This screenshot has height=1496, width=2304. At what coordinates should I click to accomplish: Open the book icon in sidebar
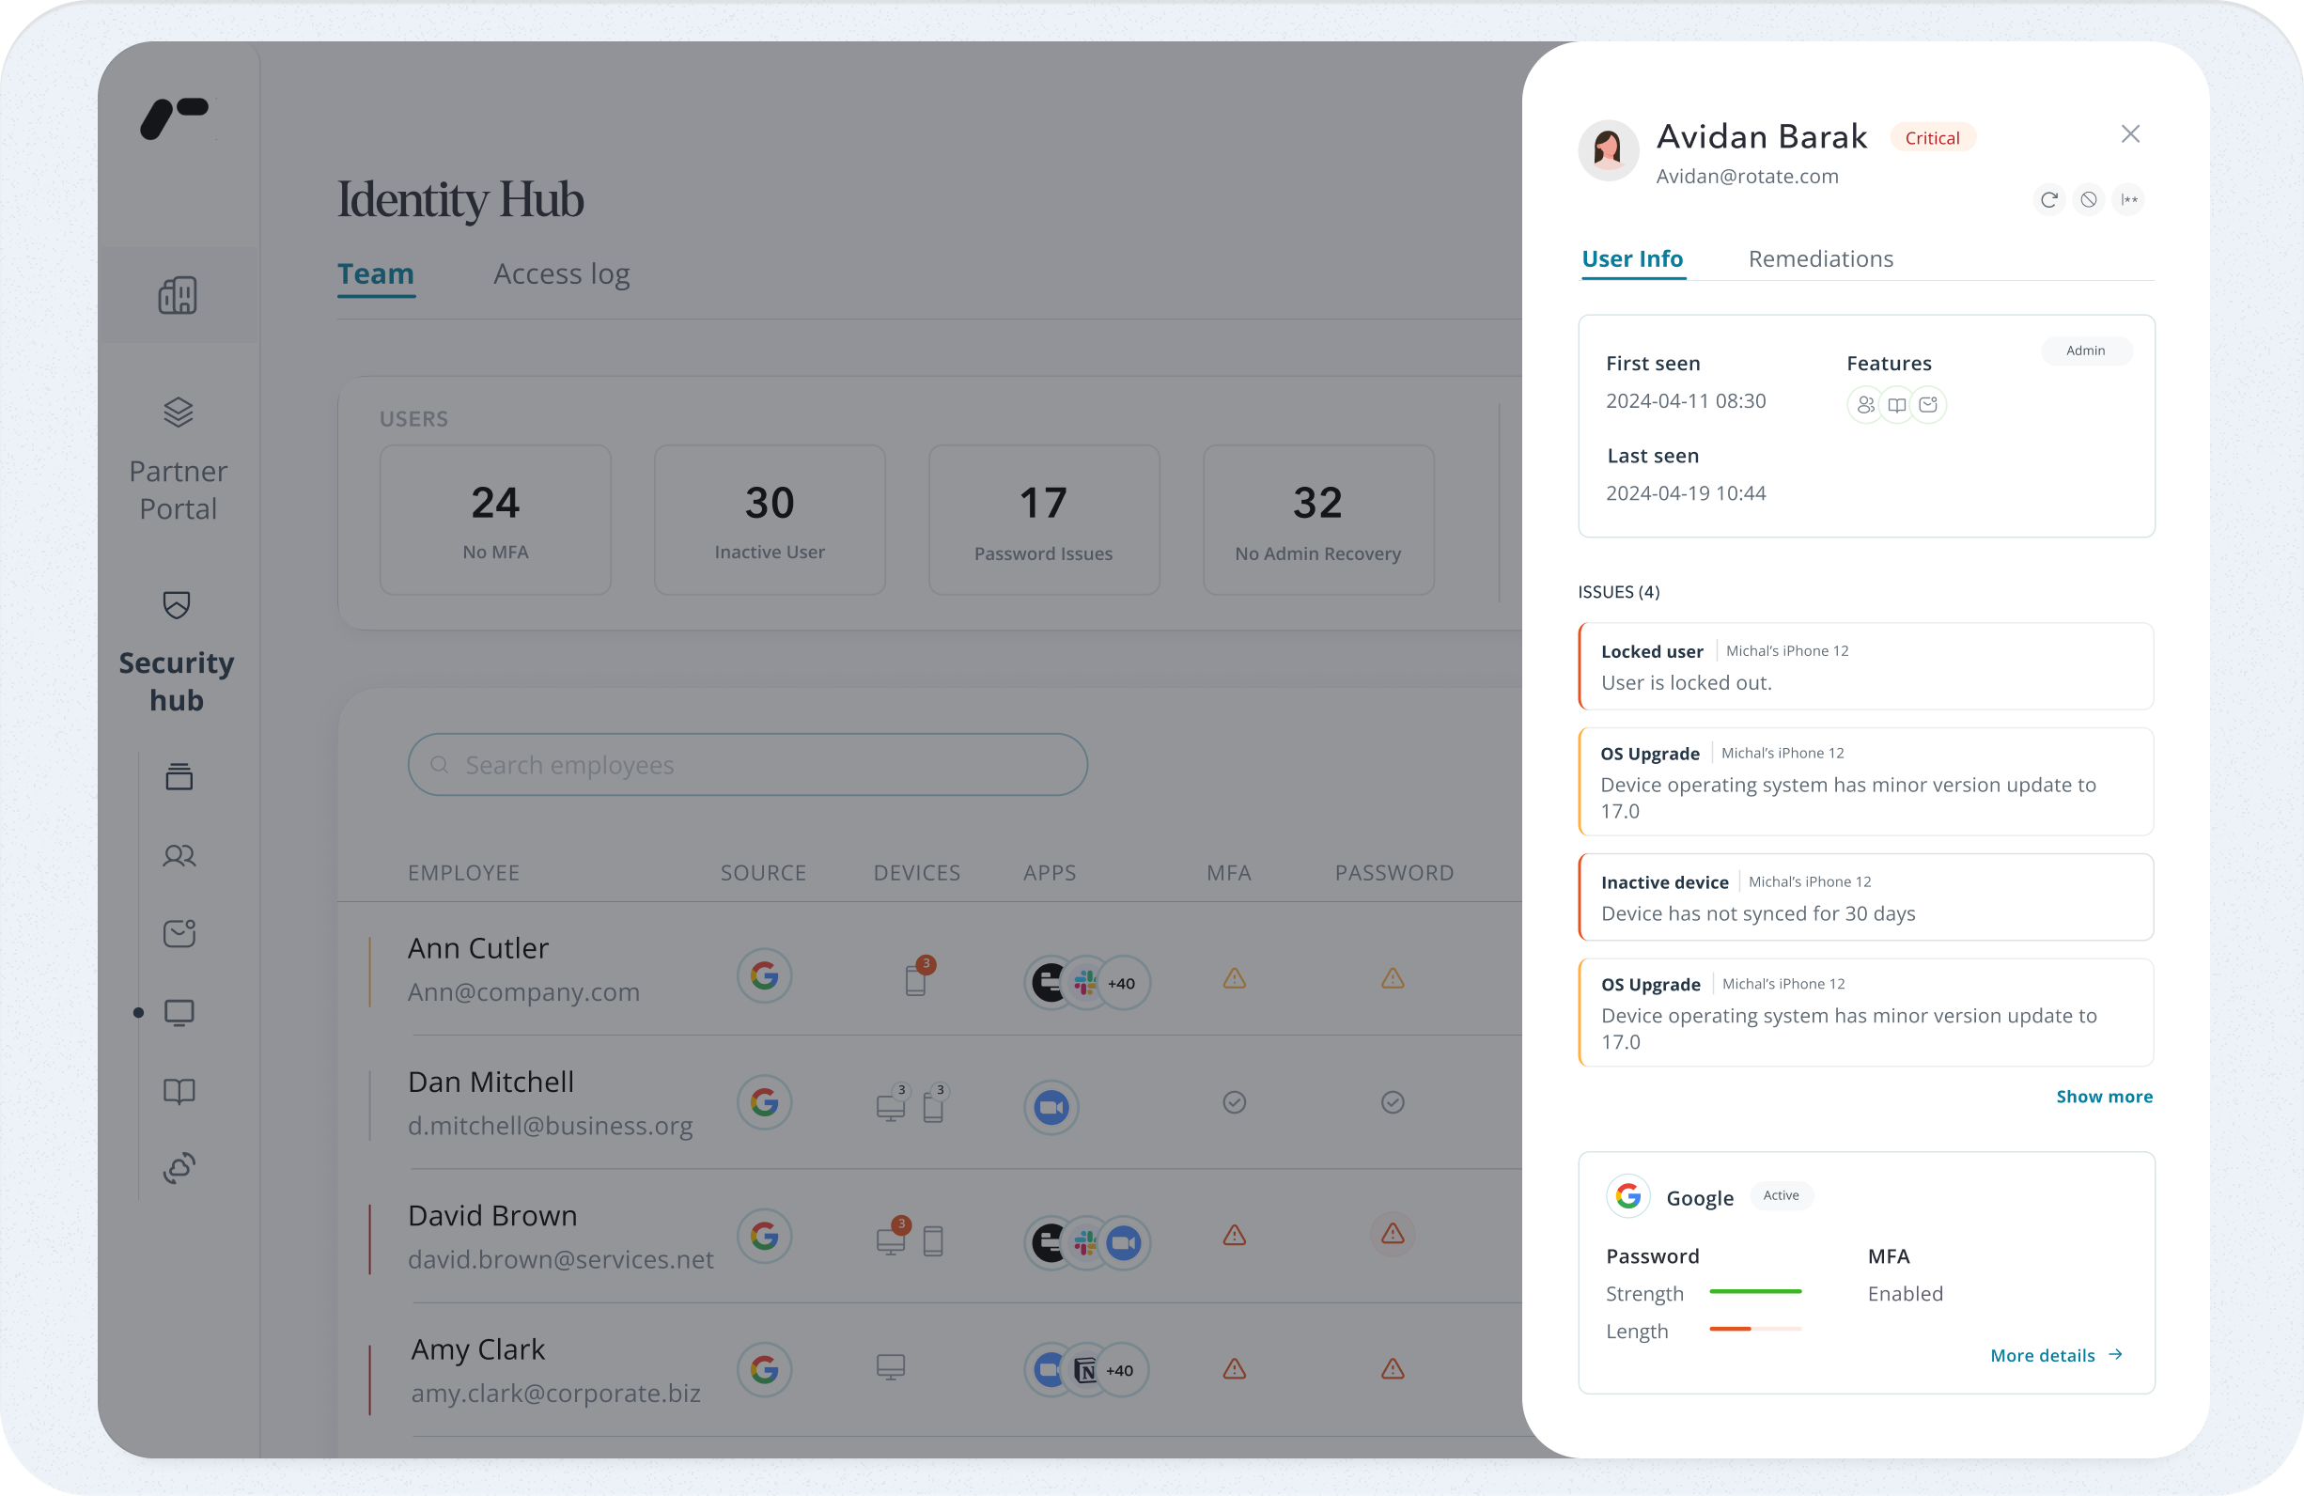179,1091
